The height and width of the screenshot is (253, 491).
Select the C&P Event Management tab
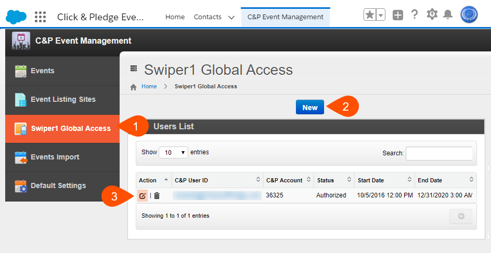285,17
